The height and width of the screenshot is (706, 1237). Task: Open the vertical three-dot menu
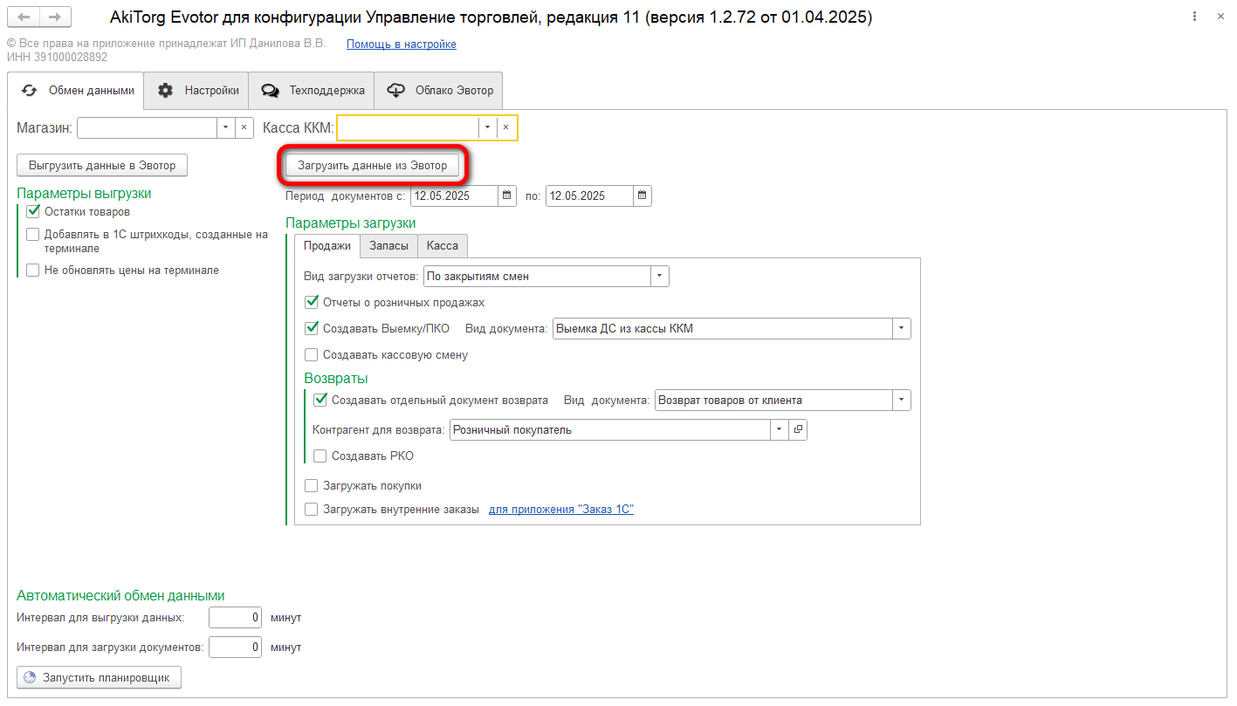1194,17
